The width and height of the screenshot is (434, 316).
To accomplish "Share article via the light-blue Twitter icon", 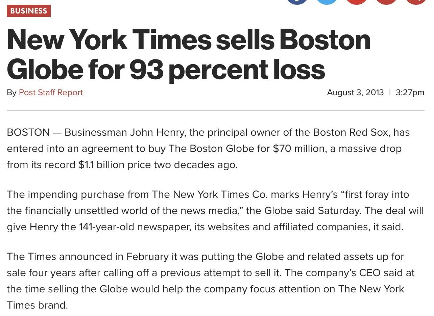I will (327, 1).
